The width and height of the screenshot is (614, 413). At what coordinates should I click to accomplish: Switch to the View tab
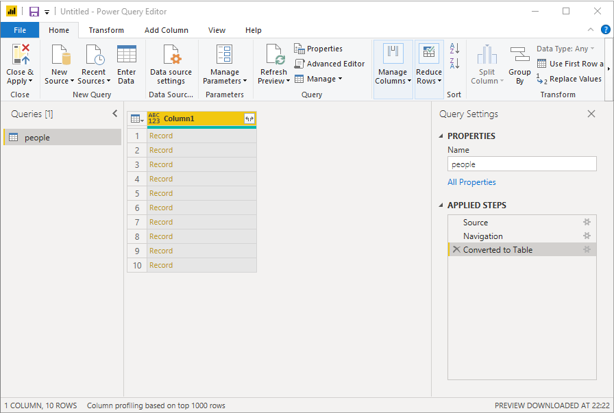click(217, 30)
